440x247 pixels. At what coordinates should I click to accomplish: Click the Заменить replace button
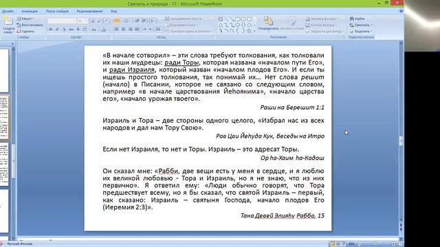click(361, 25)
